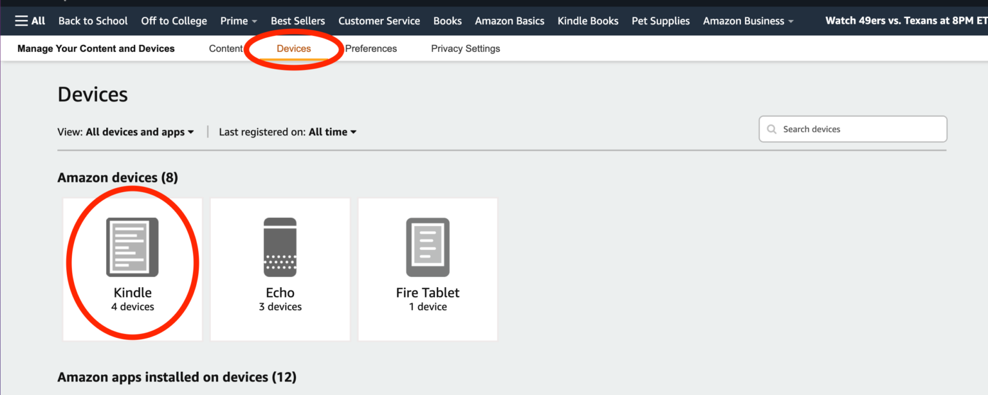The height and width of the screenshot is (395, 988).
Task: Open the Preferences tab
Action: point(370,48)
